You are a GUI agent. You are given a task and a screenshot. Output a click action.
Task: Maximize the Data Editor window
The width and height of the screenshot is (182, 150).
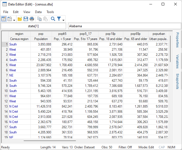tap(163, 4)
